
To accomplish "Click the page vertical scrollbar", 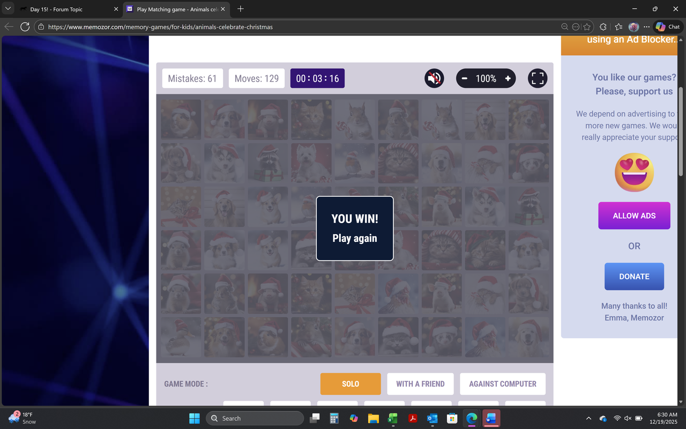I will [681, 131].
